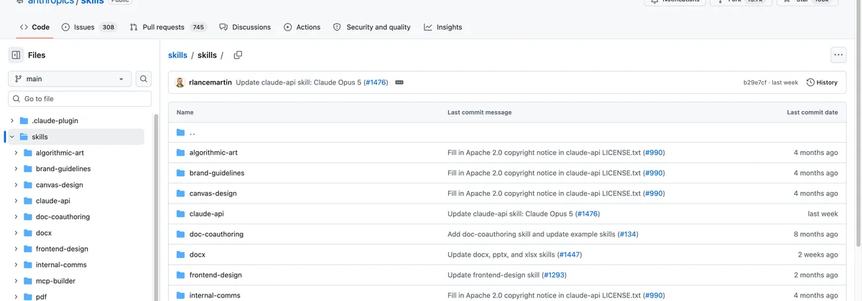This screenshot has width=862, height=301.
Task: Click Last commit date column header
Action: click(812, 113)
